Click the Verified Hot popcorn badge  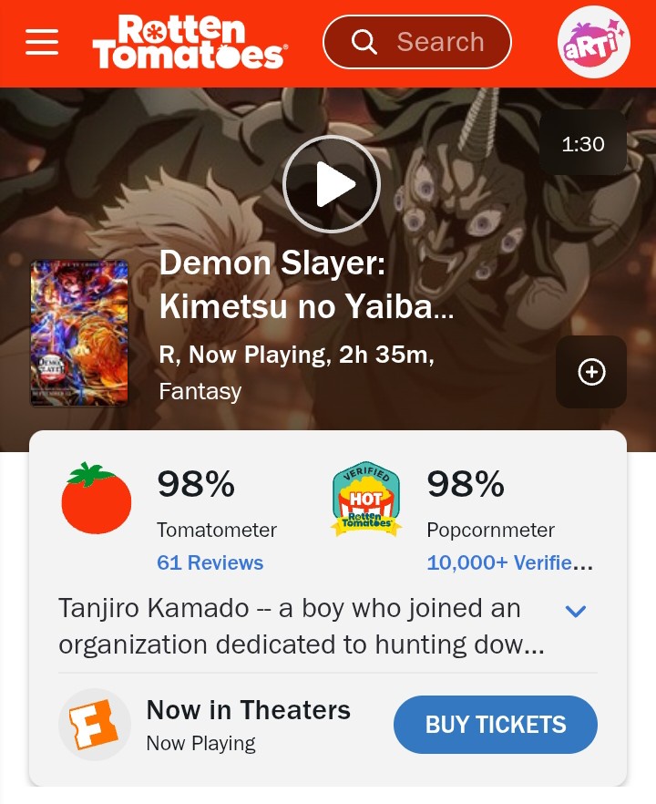click(x=366, y=499)
